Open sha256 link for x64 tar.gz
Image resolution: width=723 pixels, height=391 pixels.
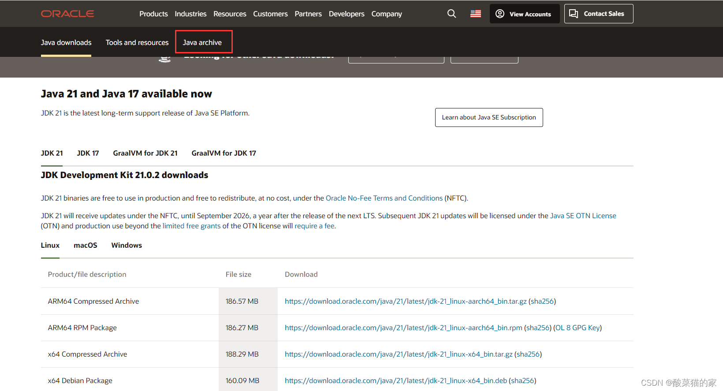coord(528,354)
